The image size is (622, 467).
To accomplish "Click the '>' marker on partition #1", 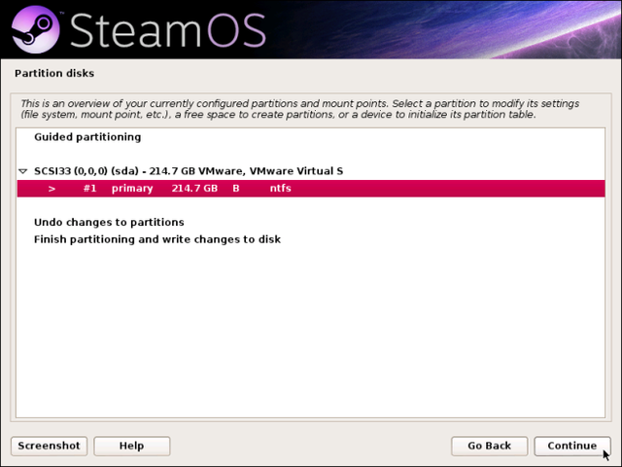I will click(52, 189).
